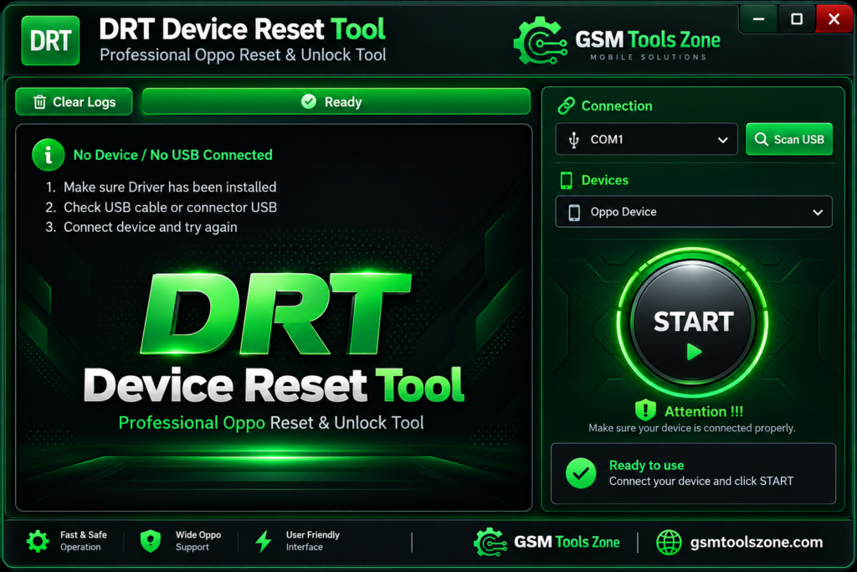Maximize the DRT window
Viewport: 857px width, 572px height.
click(x=797, y=19)
